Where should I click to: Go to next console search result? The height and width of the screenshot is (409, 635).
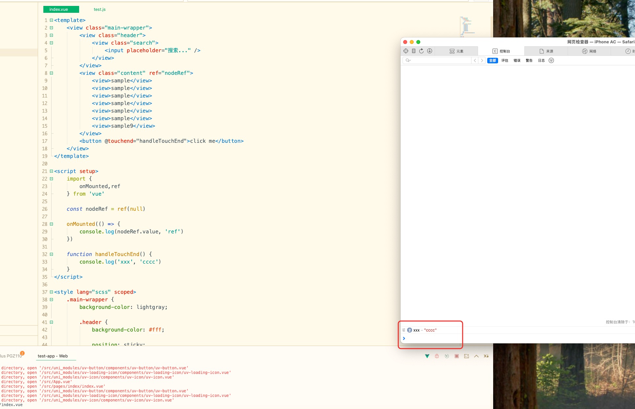[x=482, y=60]
